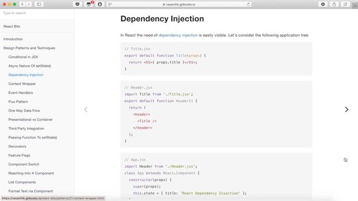Open Feature Flags page
The height and width of the screenshot is (201, 358).
[x=19, y=155]
